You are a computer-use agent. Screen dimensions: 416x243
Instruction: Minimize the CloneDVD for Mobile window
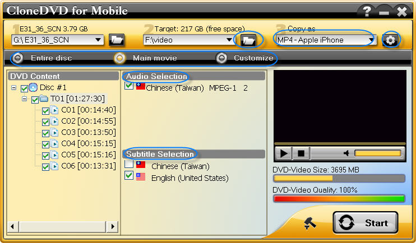pyautogui.click(x=383, y=12)
